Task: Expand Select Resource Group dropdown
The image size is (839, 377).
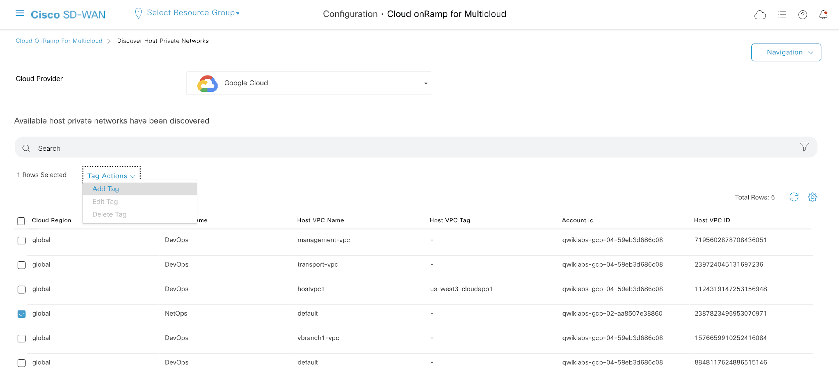Action: click(x=193, y=13)
